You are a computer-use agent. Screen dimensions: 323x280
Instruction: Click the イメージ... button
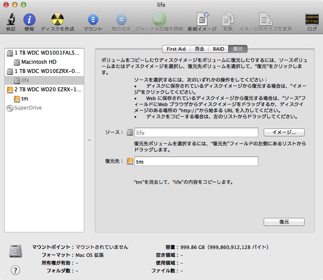click(284, 132)
